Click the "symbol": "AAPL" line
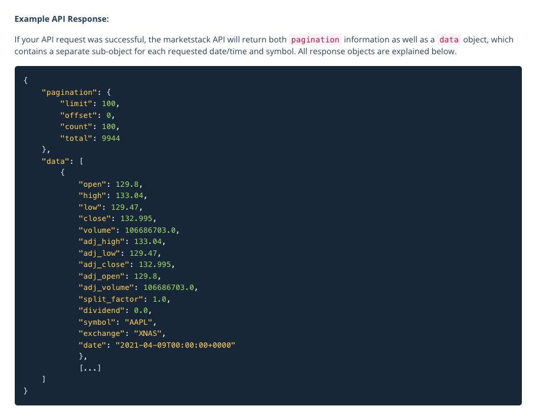This screenshot has height=419, width=536. tap(117, 322)
